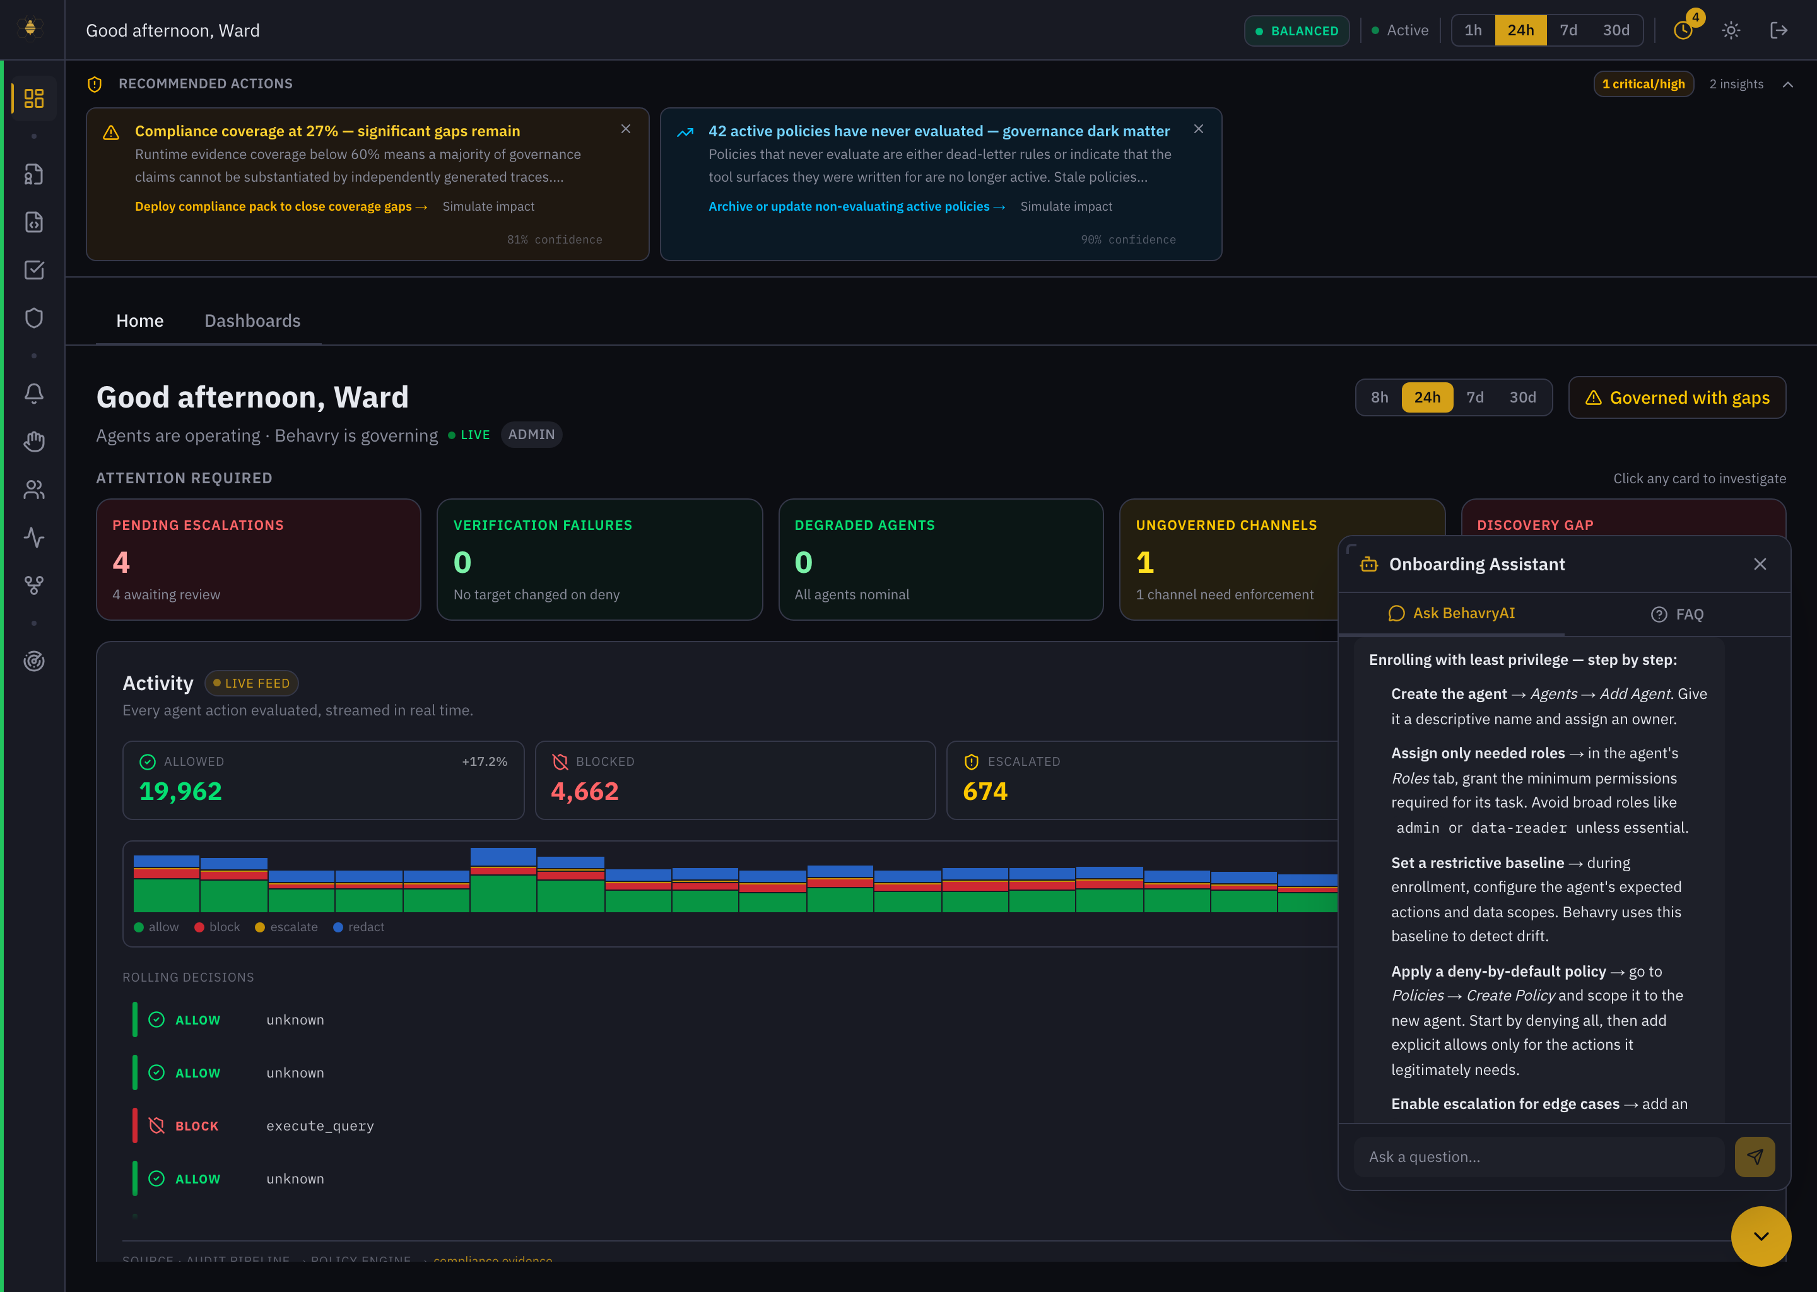Click Simulate impact on policies card
Image resolution: width=1817 pixels, height=1292 pixels.
click(1066, 207)
